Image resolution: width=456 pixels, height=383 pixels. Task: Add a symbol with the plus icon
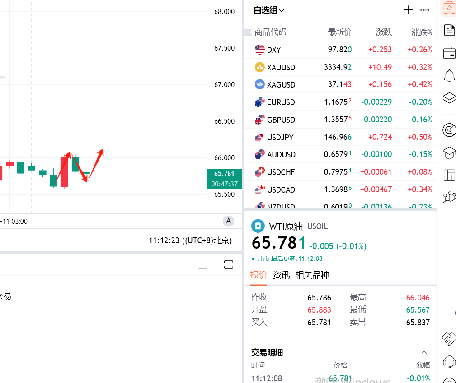408,10
